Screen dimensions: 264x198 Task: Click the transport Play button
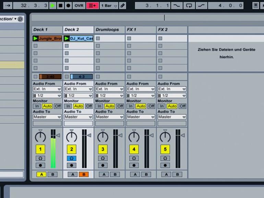(x=52, y=5)
